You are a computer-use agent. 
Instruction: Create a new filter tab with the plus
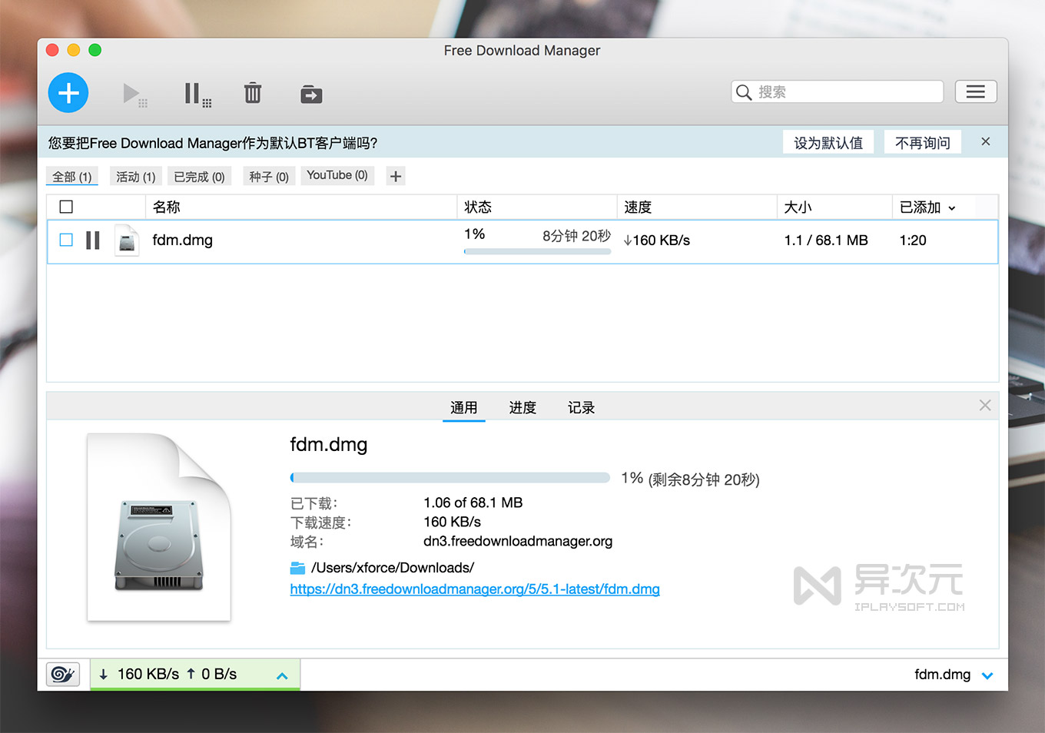pyautogui.click(x=395, y=176)
